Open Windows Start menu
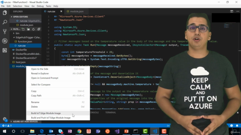 click(4, 131)
